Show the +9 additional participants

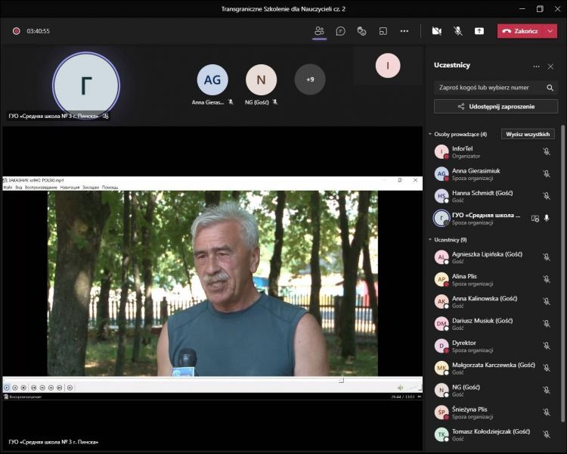[x=310, y=79]
